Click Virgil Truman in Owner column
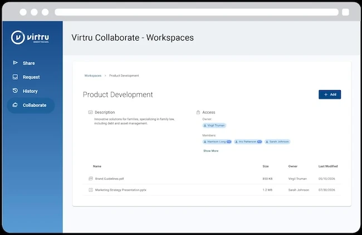362x235 pixels. (297, 179)
